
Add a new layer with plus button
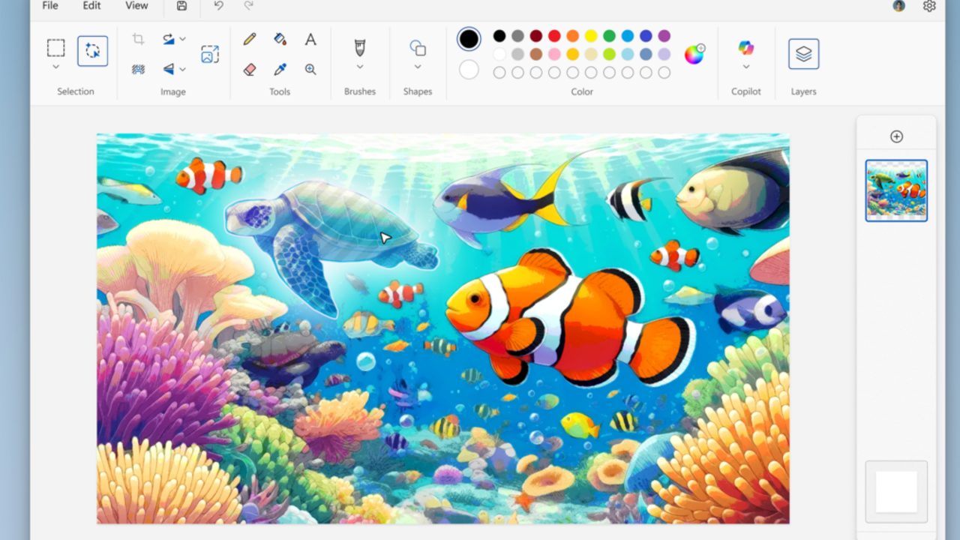[896, 136]
